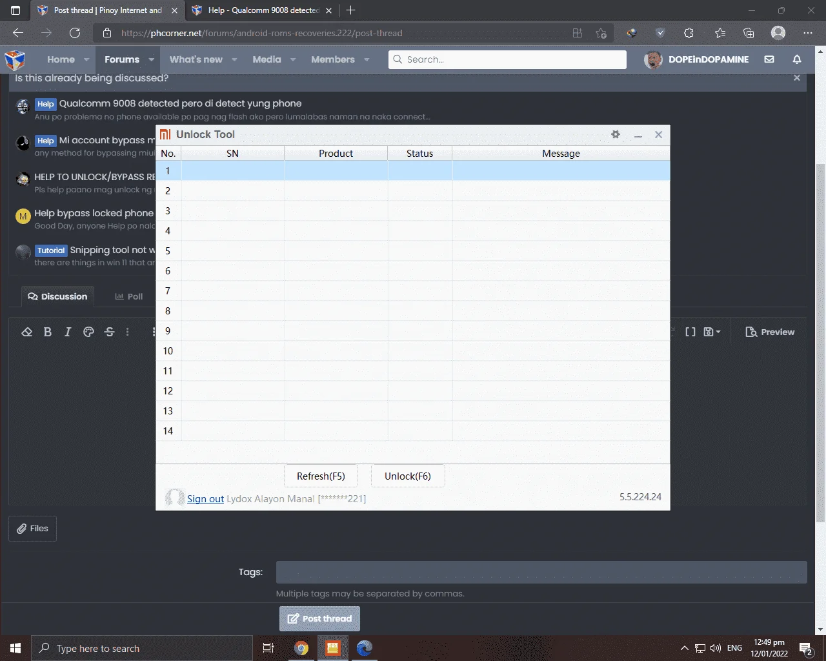Add page to favorites star icon
The height and width of the screenshot is (661, 826).
601,33
